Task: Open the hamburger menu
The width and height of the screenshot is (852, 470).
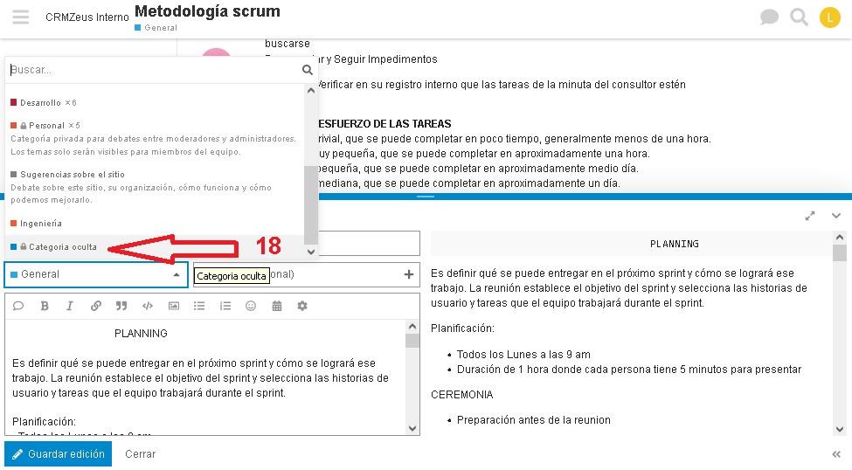Action: [21, 17]
